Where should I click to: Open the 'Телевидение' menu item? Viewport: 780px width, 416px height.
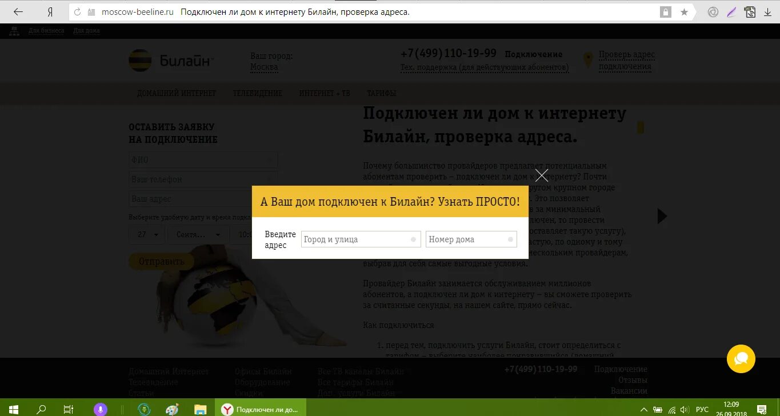(258, 93)
